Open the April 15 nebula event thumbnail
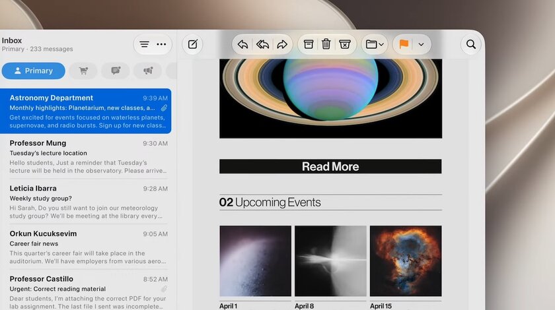This screenshot has width=555, height=310. tap(406, 261)
